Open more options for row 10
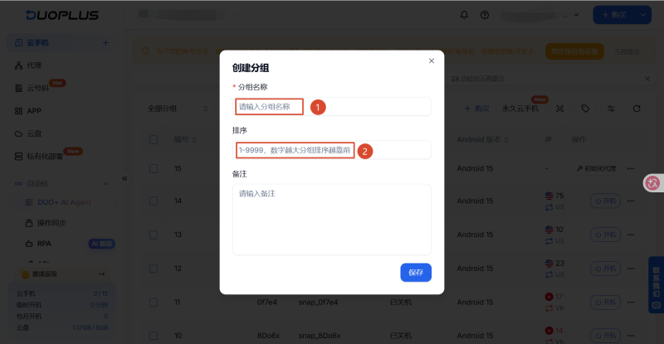Image resolution: width=664 pixels, height=344 pixels. point(631,336)
